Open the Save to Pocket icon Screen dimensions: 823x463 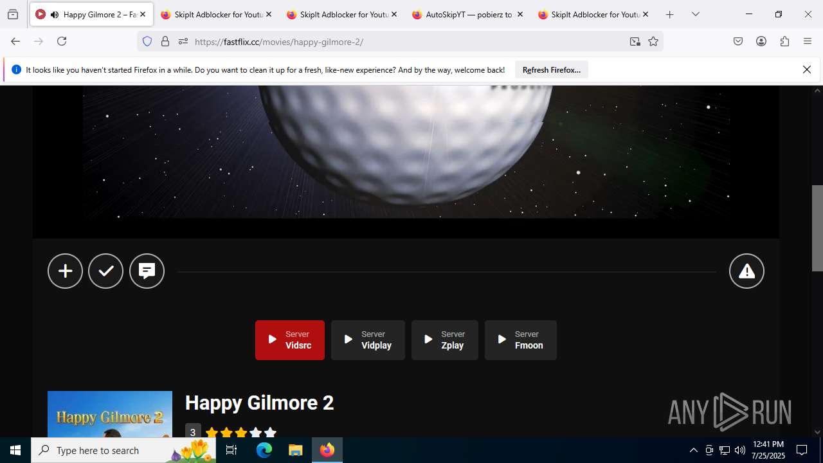click(x=738, y=41)
